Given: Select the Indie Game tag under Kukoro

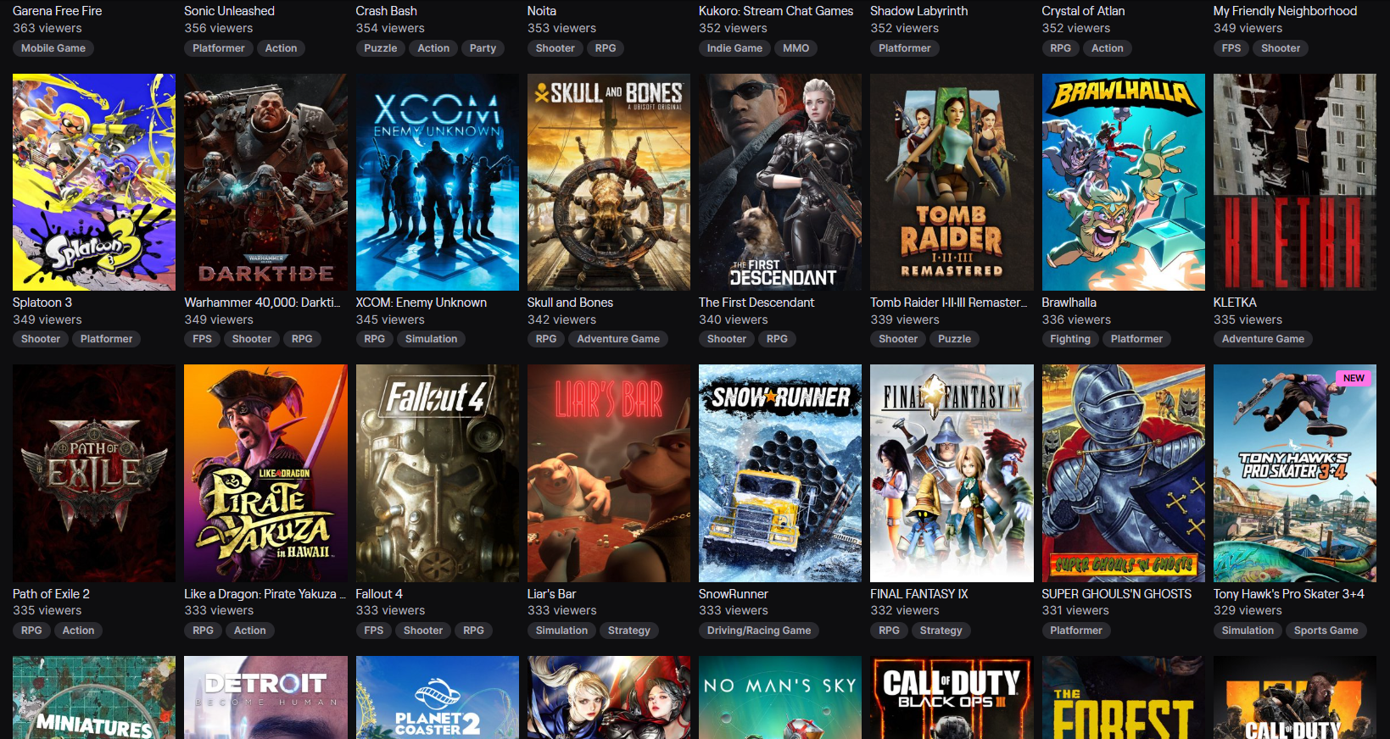Looking at the screenshot, I should (734, 48).
